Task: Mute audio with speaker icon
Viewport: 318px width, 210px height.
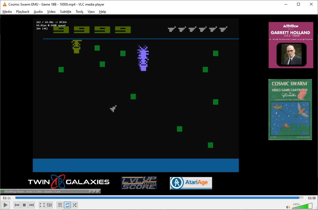Action: [288, 207]
